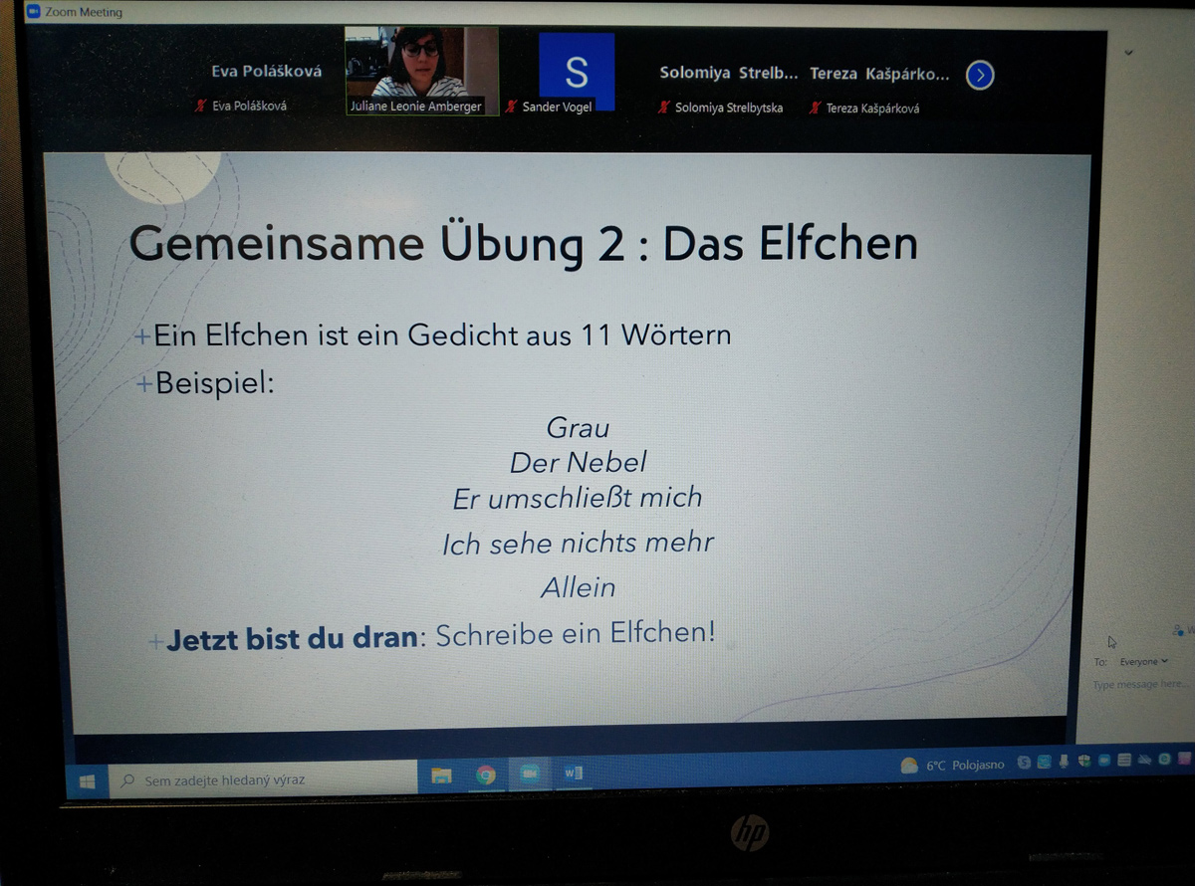The height and width of the screenshot is (886, 1195).
Task: Click muted microphone icon beside Tereza Kašpárková
Action: [816, 108]
